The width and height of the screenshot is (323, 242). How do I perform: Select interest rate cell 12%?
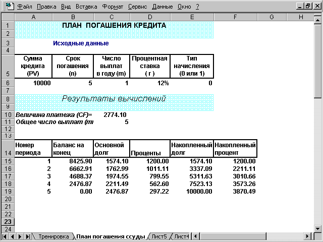150,83
